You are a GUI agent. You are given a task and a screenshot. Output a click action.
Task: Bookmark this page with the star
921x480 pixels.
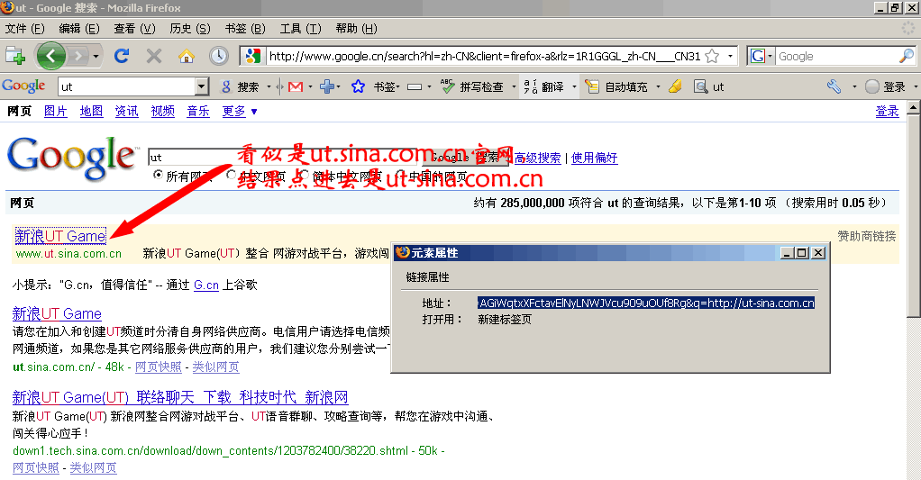click(x=712, y=57)
